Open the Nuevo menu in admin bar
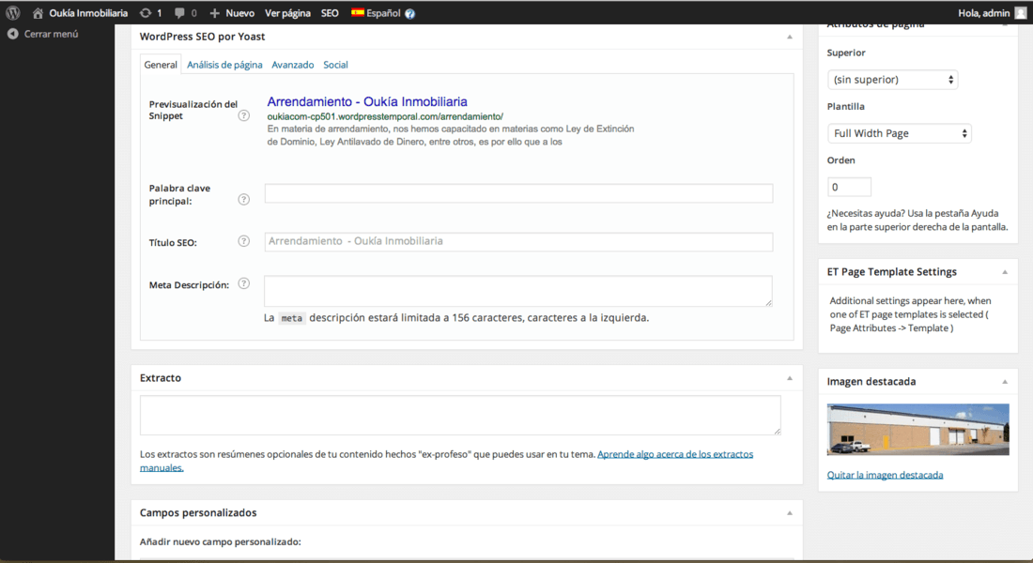 [239, 13]
